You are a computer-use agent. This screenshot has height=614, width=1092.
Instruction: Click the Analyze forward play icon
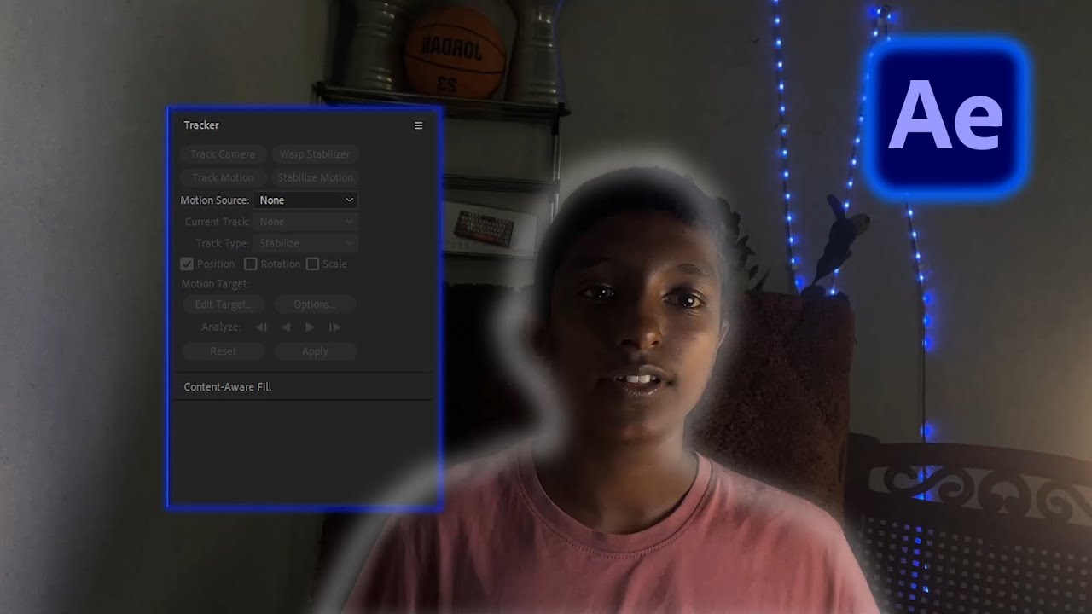(x=310, y=327)
